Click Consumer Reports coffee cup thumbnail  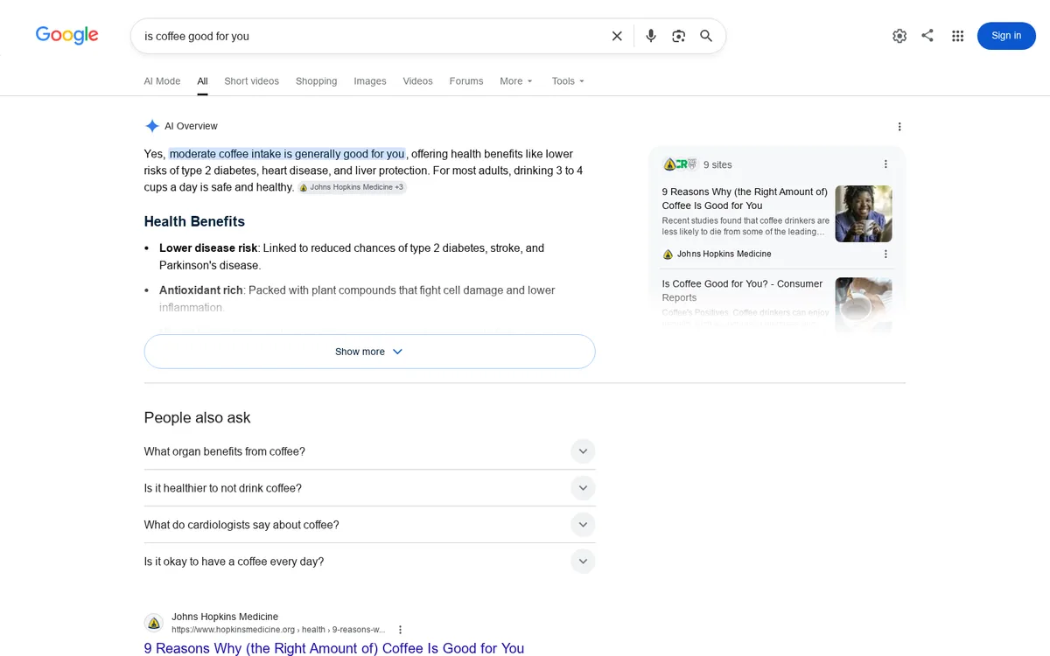[864, 304]
